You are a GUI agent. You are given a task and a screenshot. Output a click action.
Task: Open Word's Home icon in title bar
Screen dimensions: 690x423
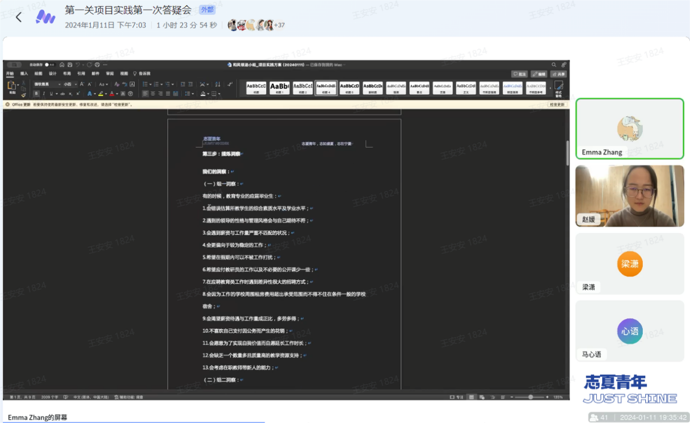click(x=62, y=65)
